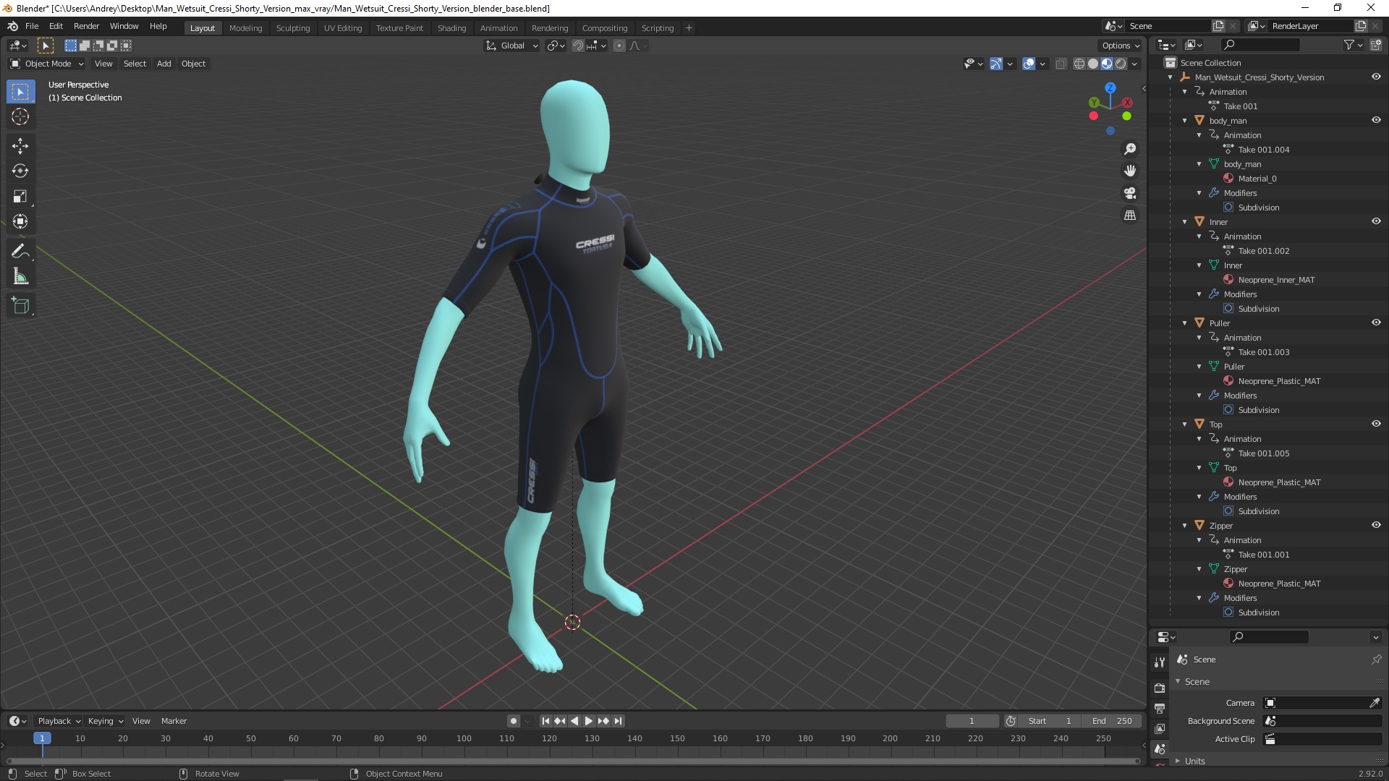Viewport: 1389px width, 781px height.
Task: Switch to material preview shading
Action: click(1107, 64)
